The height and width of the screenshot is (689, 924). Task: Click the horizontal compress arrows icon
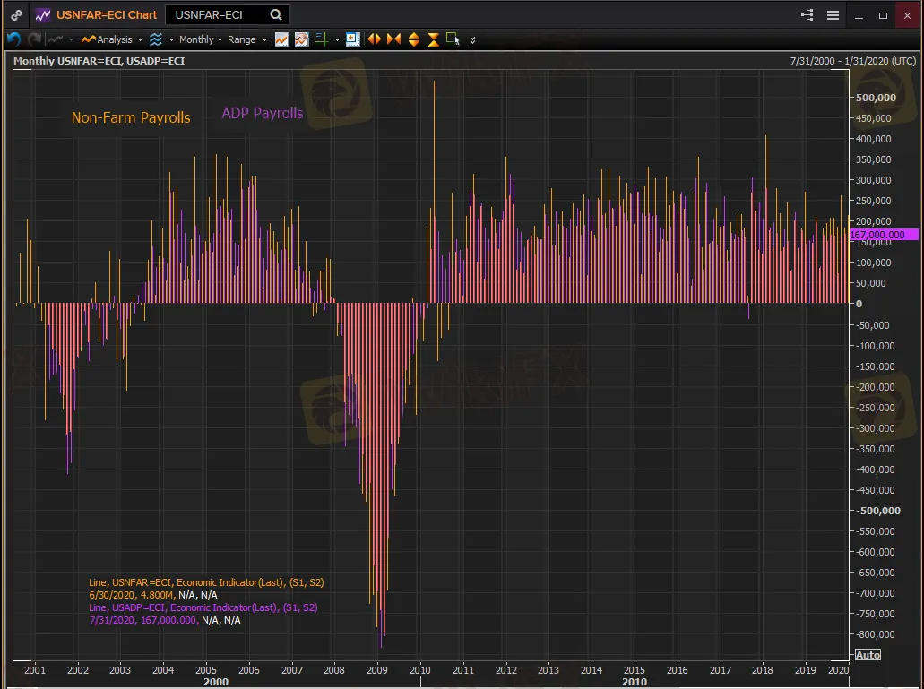coord(393,39)
